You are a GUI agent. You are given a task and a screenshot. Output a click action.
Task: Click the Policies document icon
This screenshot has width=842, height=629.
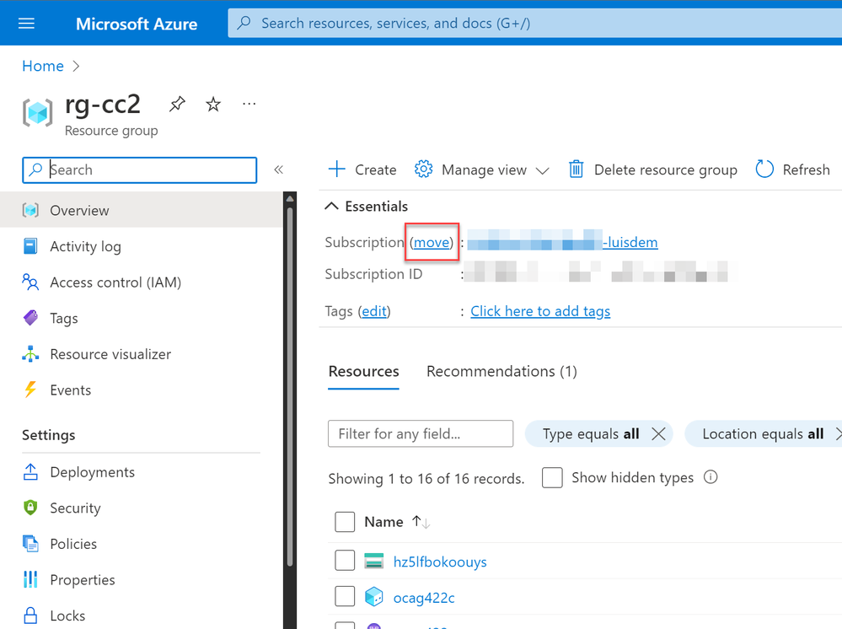(x=30, y=544)
